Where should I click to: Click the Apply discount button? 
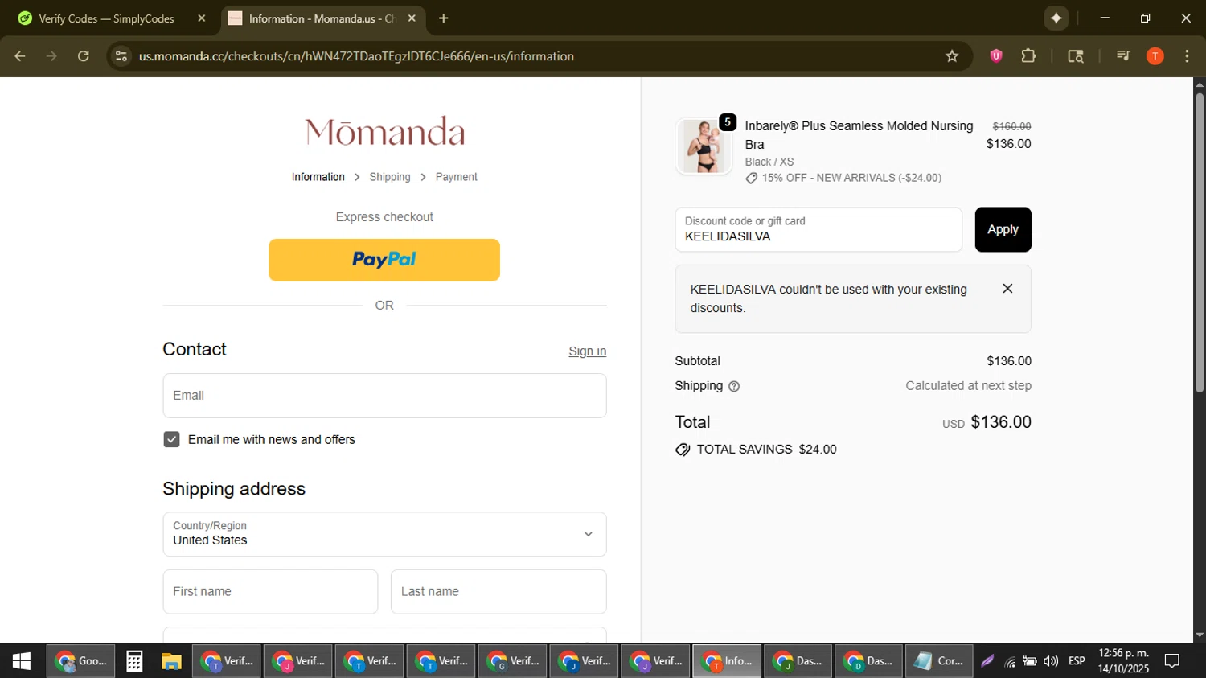pos(1003,229)
